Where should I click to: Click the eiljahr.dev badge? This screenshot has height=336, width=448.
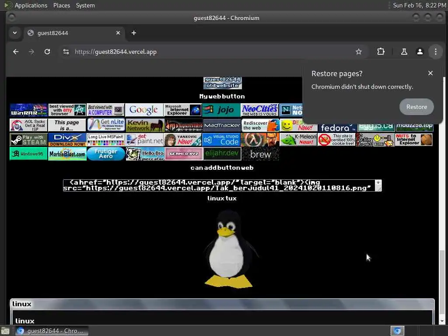pyautogui.click(x=222, y=154)
